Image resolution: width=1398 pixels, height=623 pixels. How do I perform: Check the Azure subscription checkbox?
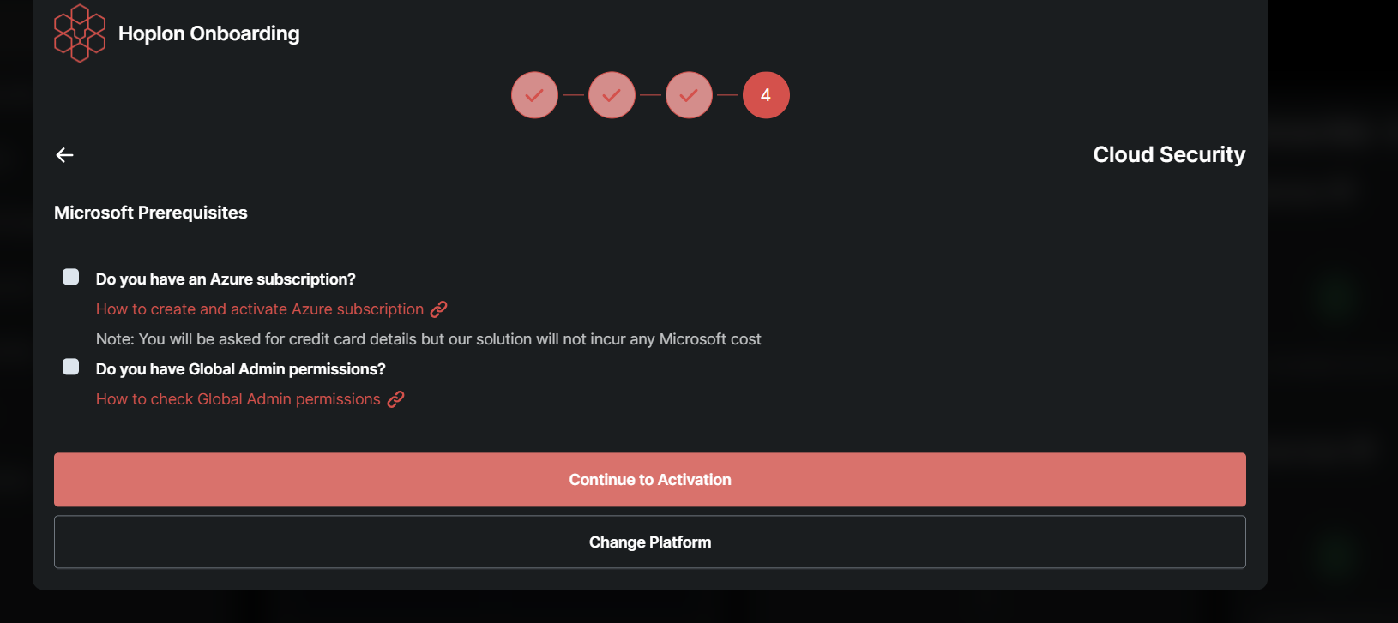(71, 277)
